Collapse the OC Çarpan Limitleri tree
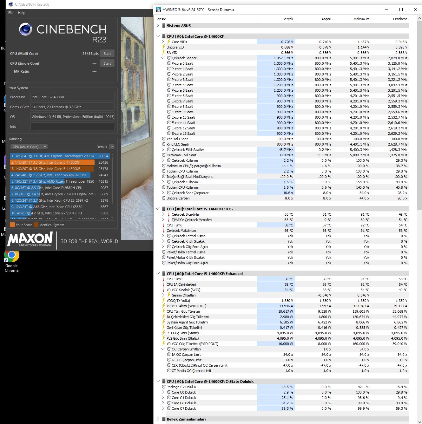The image size is (422, 424). point(163,349)
